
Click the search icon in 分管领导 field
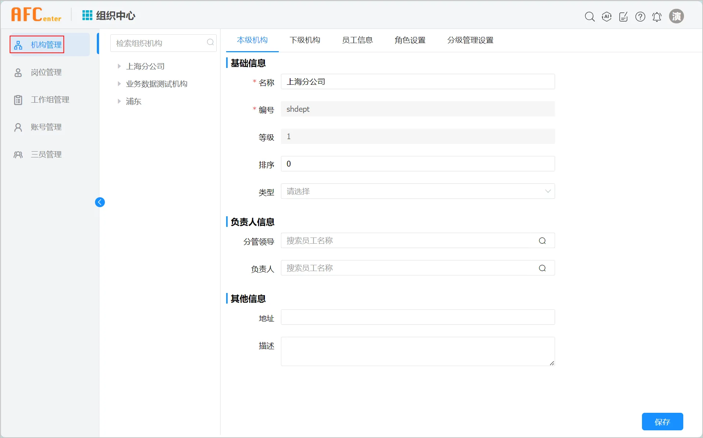[x=542, y=241]
